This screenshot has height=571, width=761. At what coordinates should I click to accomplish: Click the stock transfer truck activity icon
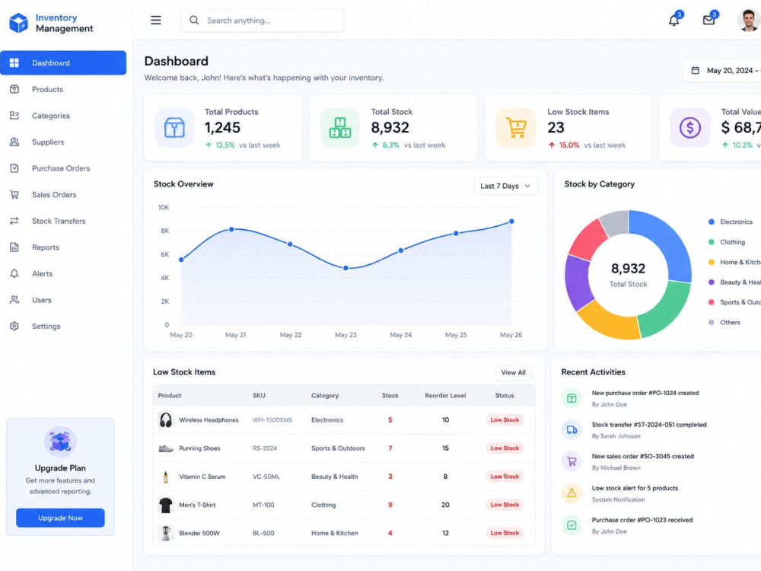click(572, 429)
